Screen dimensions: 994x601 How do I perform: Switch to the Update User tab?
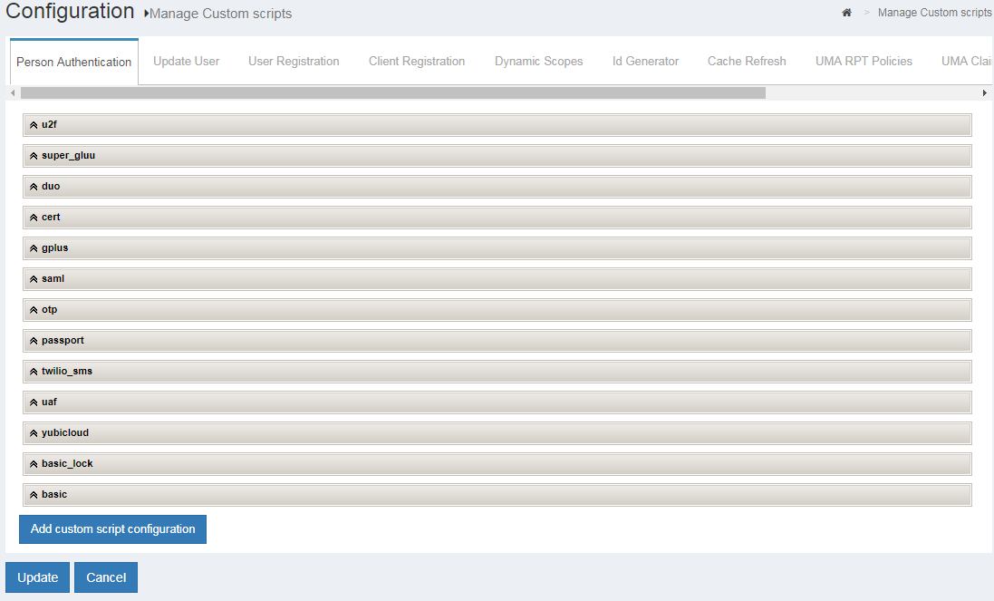tap(186, 61)
